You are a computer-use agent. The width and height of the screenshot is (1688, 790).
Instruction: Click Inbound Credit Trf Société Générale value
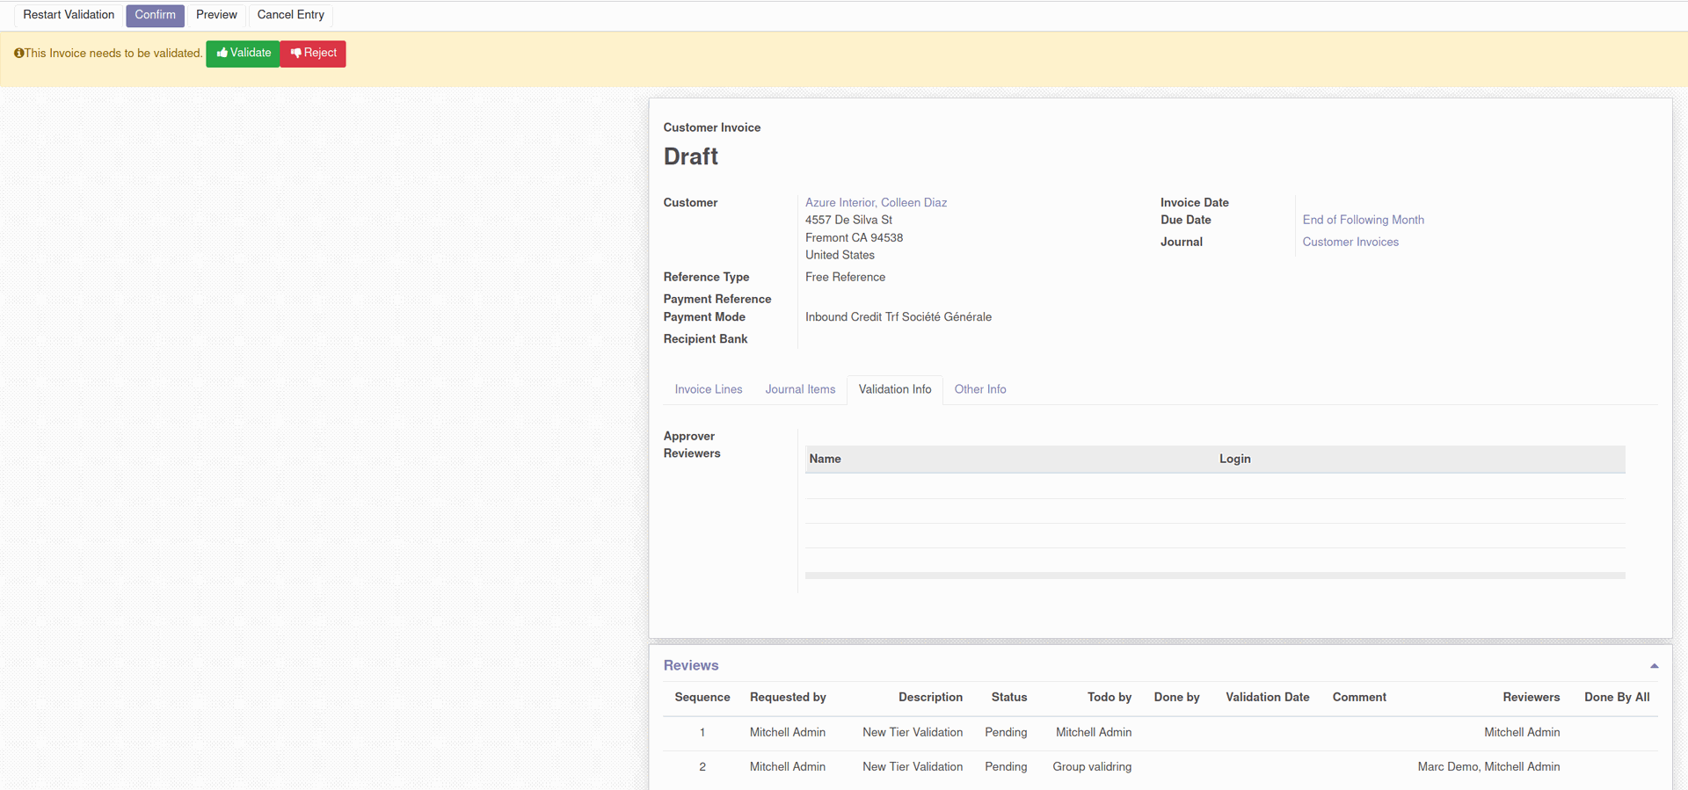[898, 317]
